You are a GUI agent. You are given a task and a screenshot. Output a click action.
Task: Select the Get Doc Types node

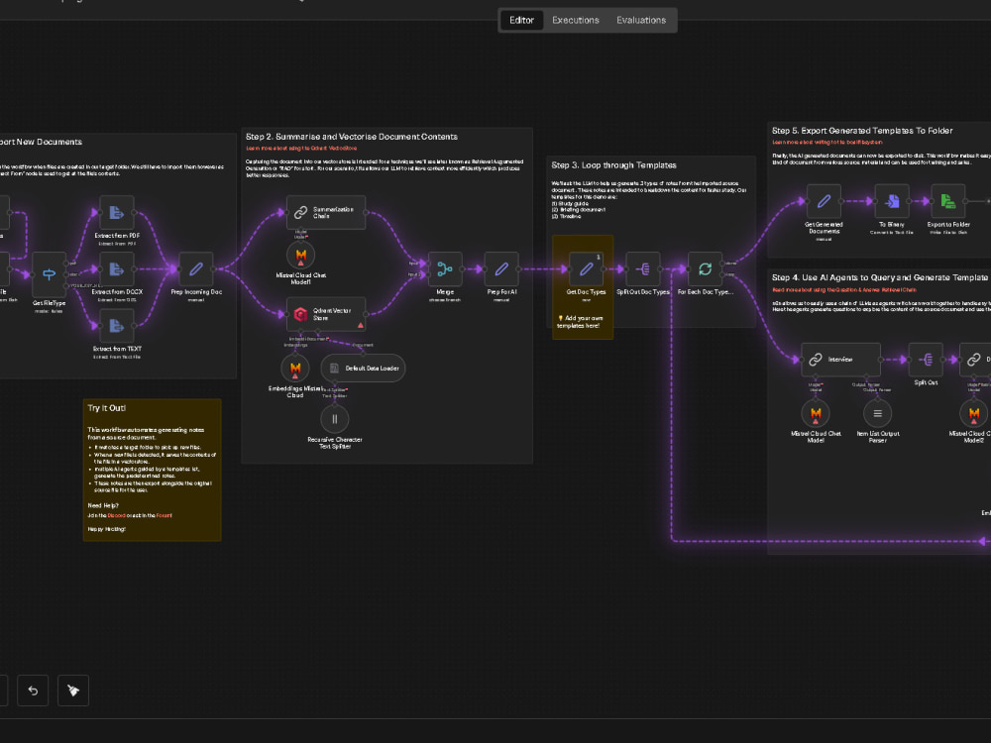point(587,269)
